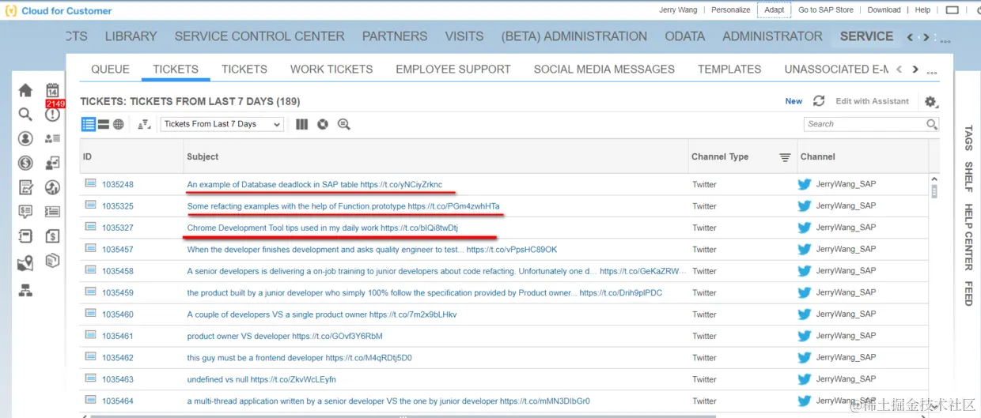Image resolution: width=981 pixels, height=418 pixels.
Task: Click the column settings icon in toolbar
Action: pyautogui.click(x=301, y=124)
